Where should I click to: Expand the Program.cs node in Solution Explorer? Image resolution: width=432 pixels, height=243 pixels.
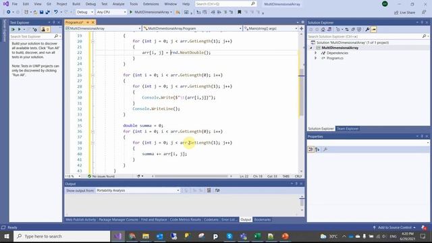(316, 58)
